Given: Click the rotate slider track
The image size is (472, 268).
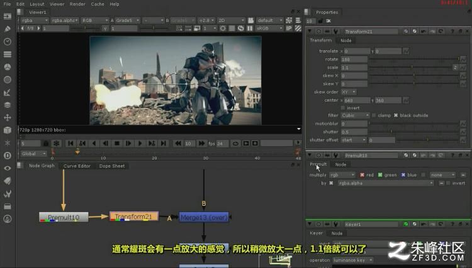Looking at the screenshot, I should 414,60.
